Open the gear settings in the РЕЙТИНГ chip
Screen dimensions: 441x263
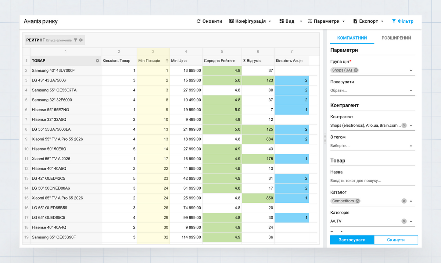81,40
